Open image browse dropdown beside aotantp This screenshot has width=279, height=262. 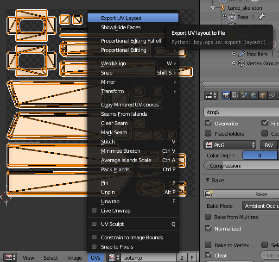click(114, 257)
